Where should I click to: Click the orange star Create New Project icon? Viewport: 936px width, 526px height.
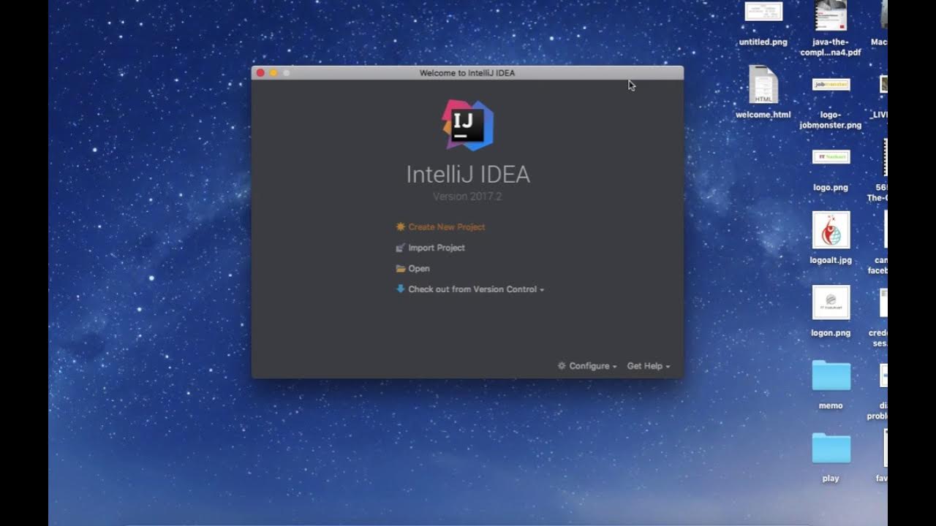400,227
